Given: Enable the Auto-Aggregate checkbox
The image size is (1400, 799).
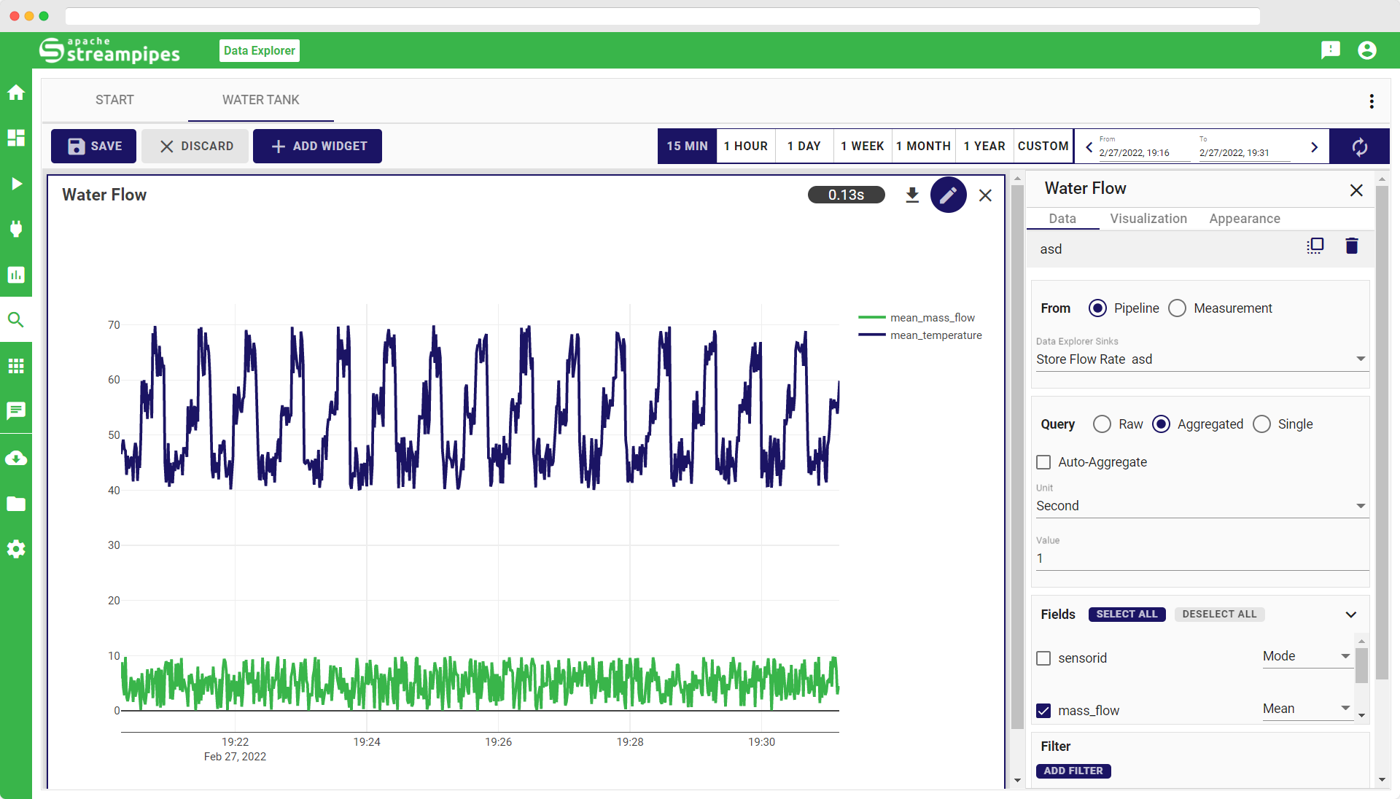Looking at the screenshot, I should [1043, 462].
